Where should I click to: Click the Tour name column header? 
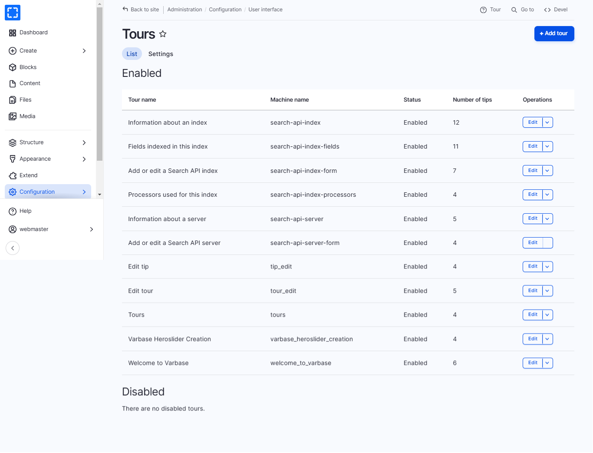pyautogui.click(x=142, y=100)
